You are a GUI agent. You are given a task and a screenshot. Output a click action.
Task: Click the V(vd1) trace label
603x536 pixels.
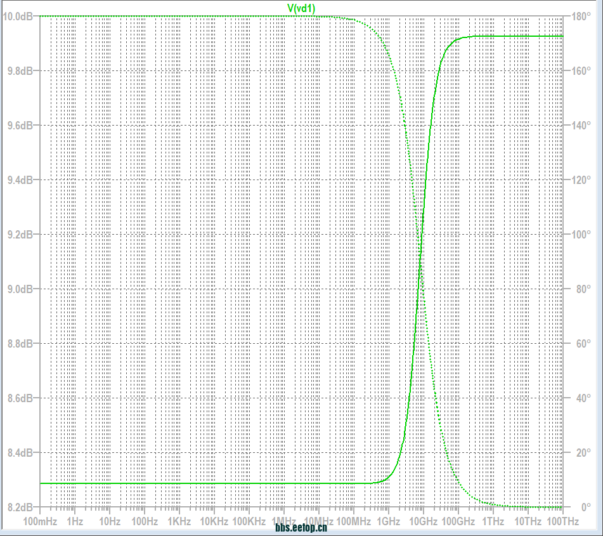[301, 8]
